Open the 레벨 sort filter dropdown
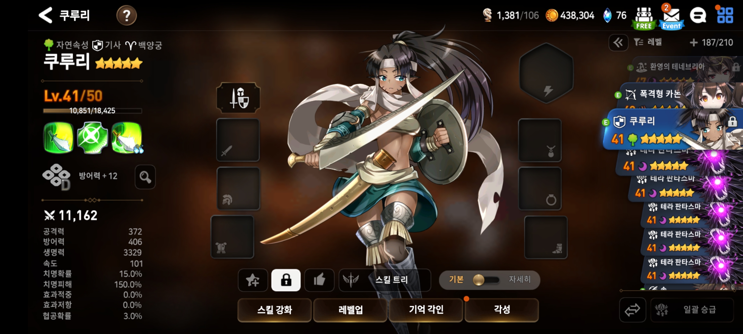 [x=648, y=42]
